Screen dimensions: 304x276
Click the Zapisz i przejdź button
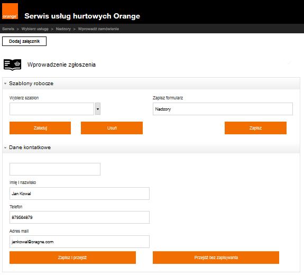[72, 257]
